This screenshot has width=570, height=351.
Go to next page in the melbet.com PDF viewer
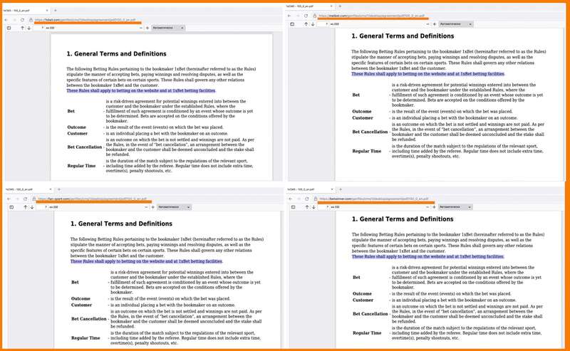point(314,23)
